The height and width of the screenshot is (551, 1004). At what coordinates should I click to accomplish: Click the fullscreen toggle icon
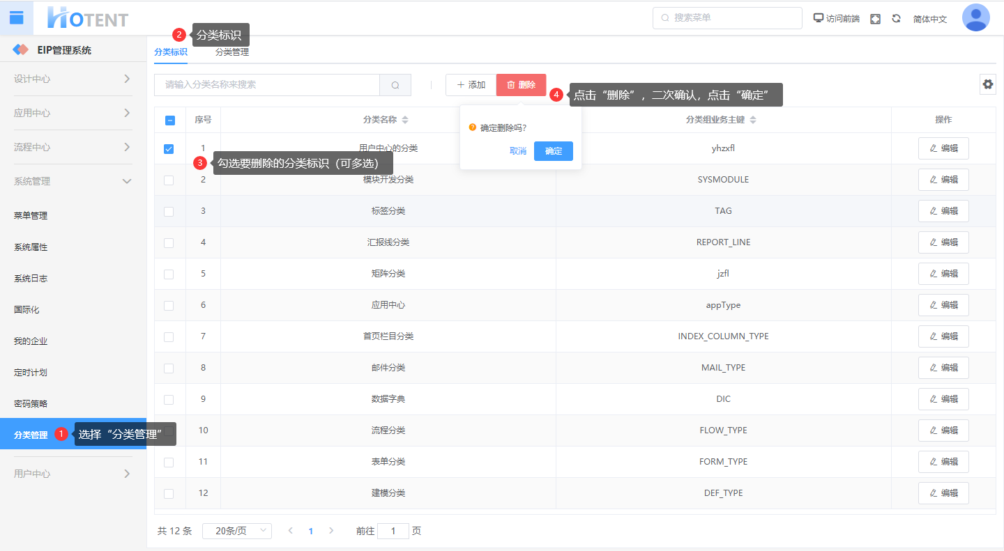click(x=875, y=19)
